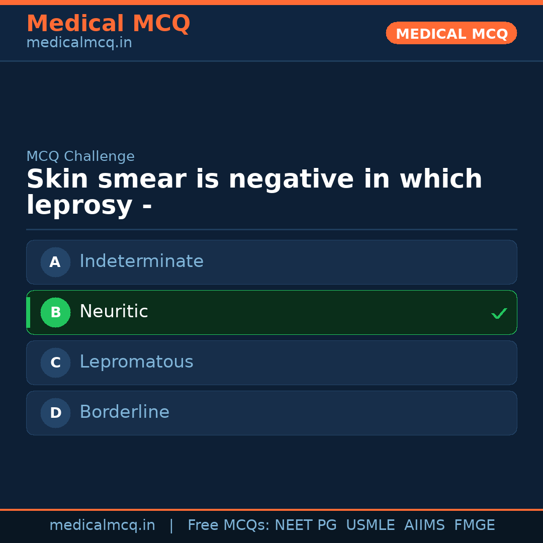Click medicalmcq.in in the footer bar
This screenshot has height=543, width=543.
[103, 525]
